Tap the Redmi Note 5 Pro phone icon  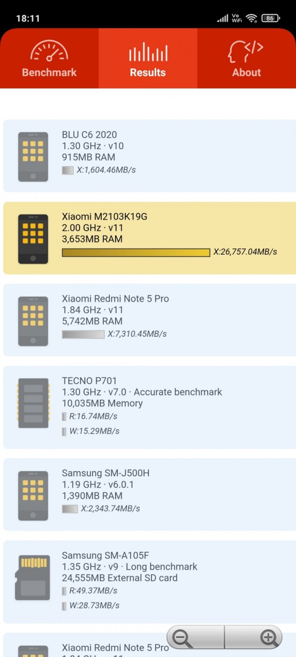pyautogui.click(x=33, y=321)
